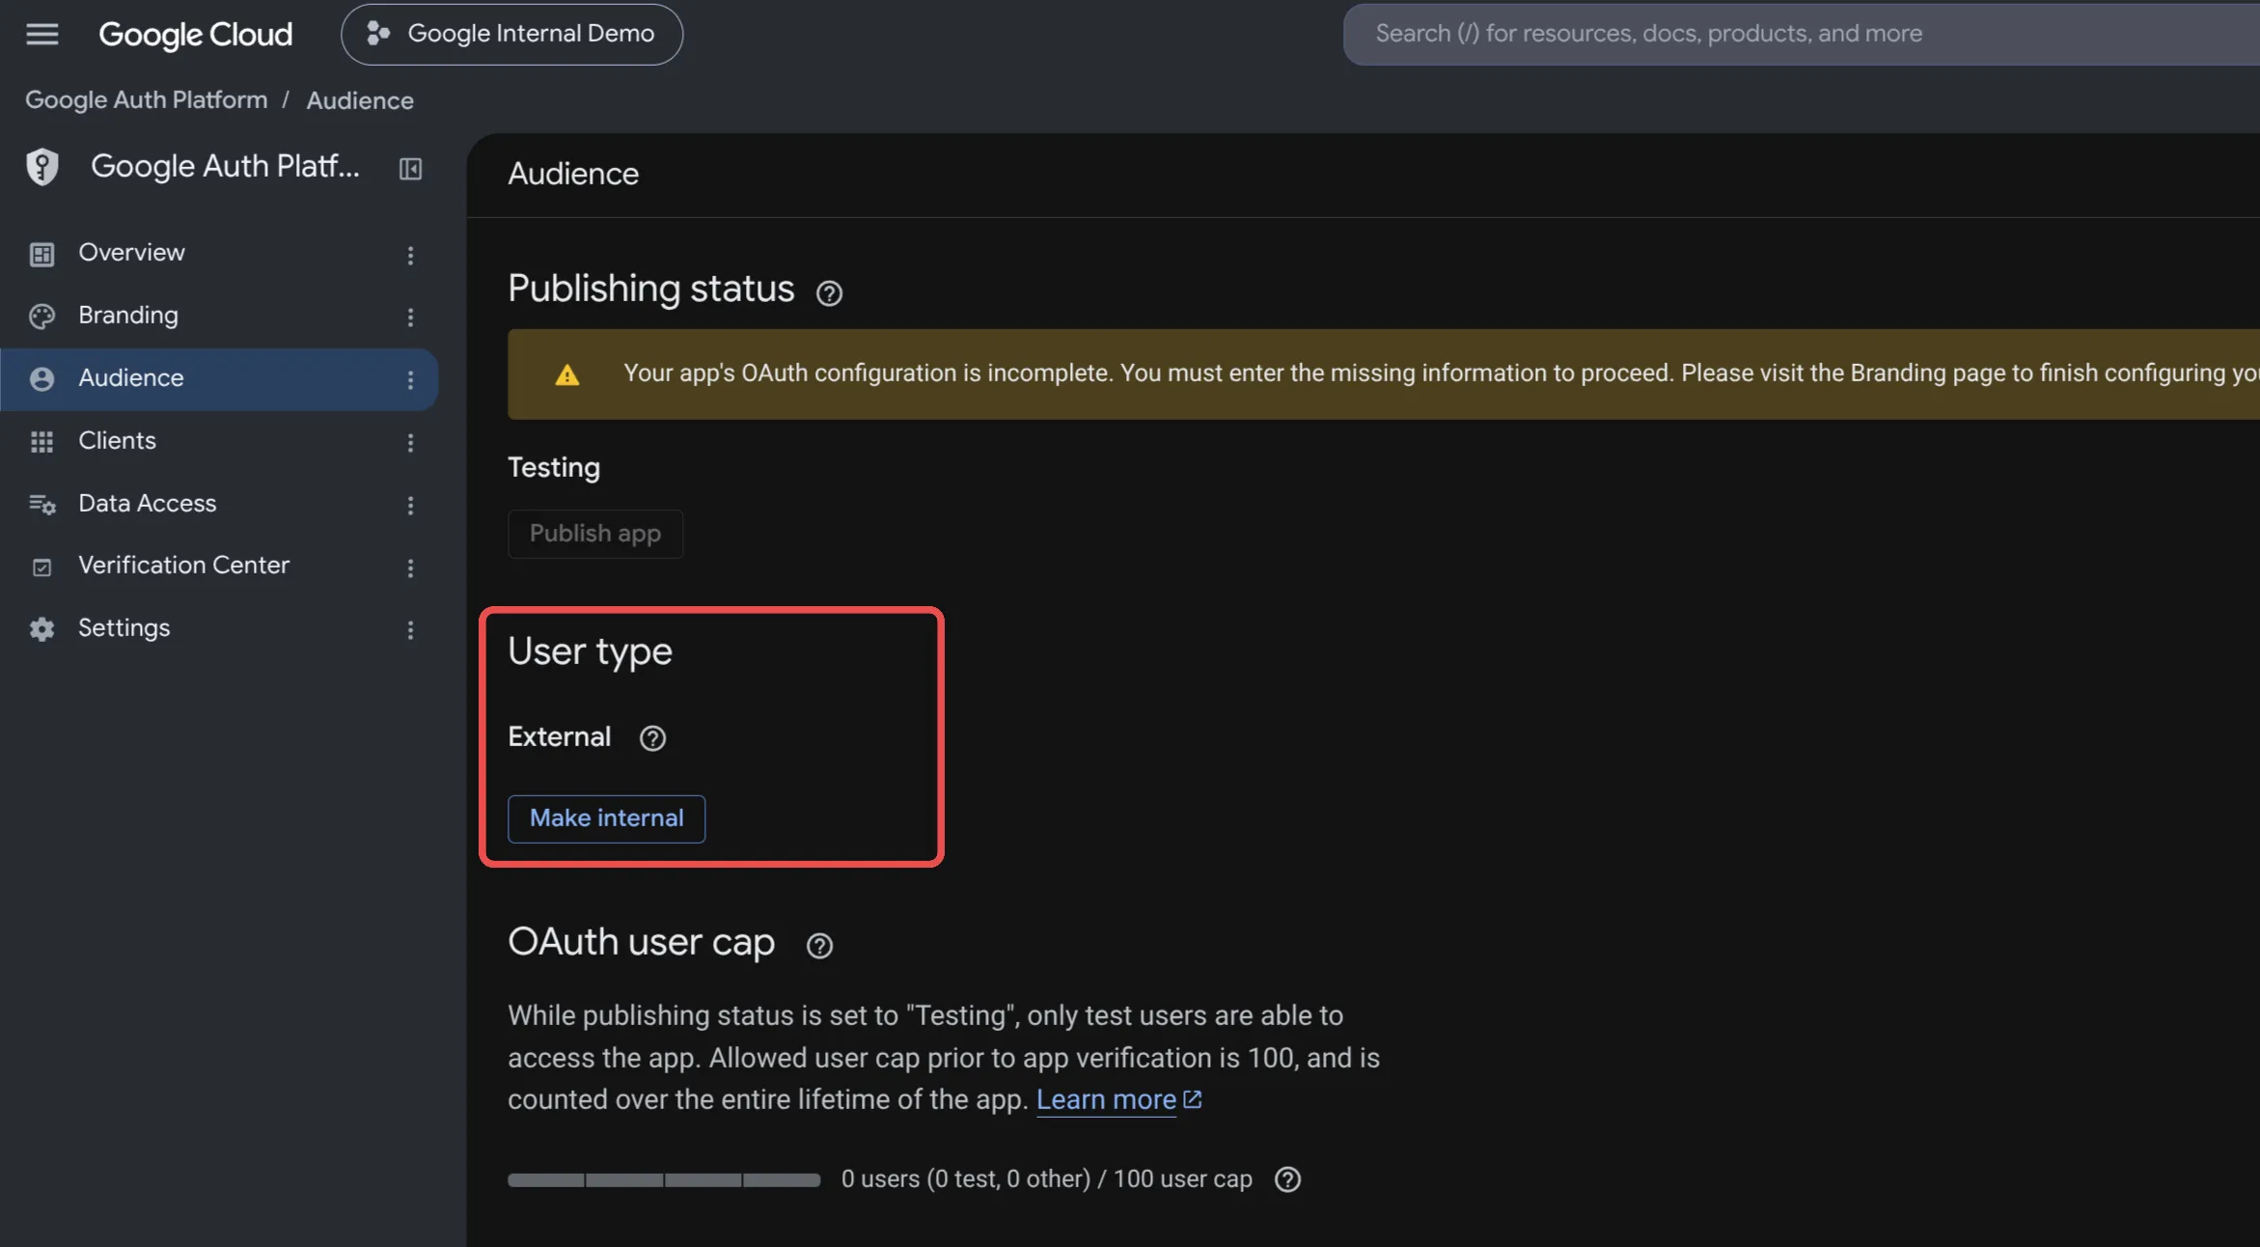Click the Publish app button
2260x1247 pixels.
(595, 534)
